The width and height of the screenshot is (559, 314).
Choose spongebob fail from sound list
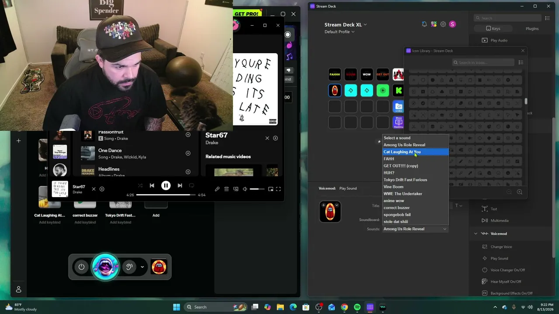point(415,215)
